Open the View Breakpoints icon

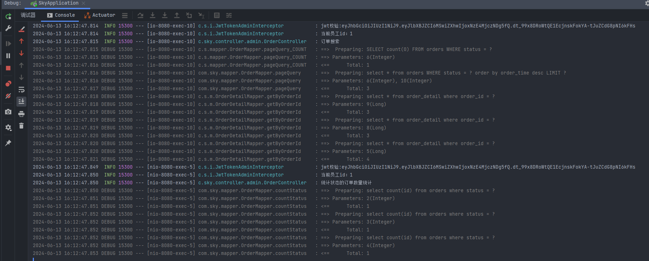point(8,84)
